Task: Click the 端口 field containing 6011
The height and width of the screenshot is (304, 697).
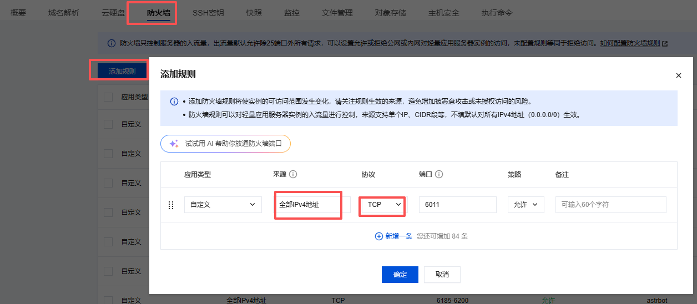Action: (x=458, y=205)
